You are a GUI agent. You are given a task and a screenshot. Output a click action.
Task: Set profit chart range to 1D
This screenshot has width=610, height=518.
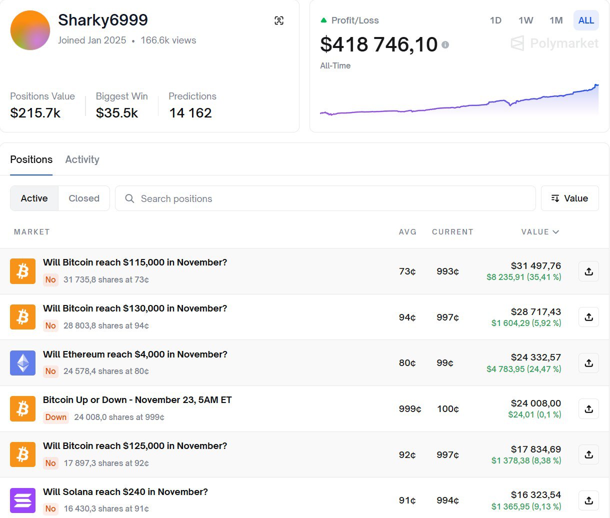495,20
